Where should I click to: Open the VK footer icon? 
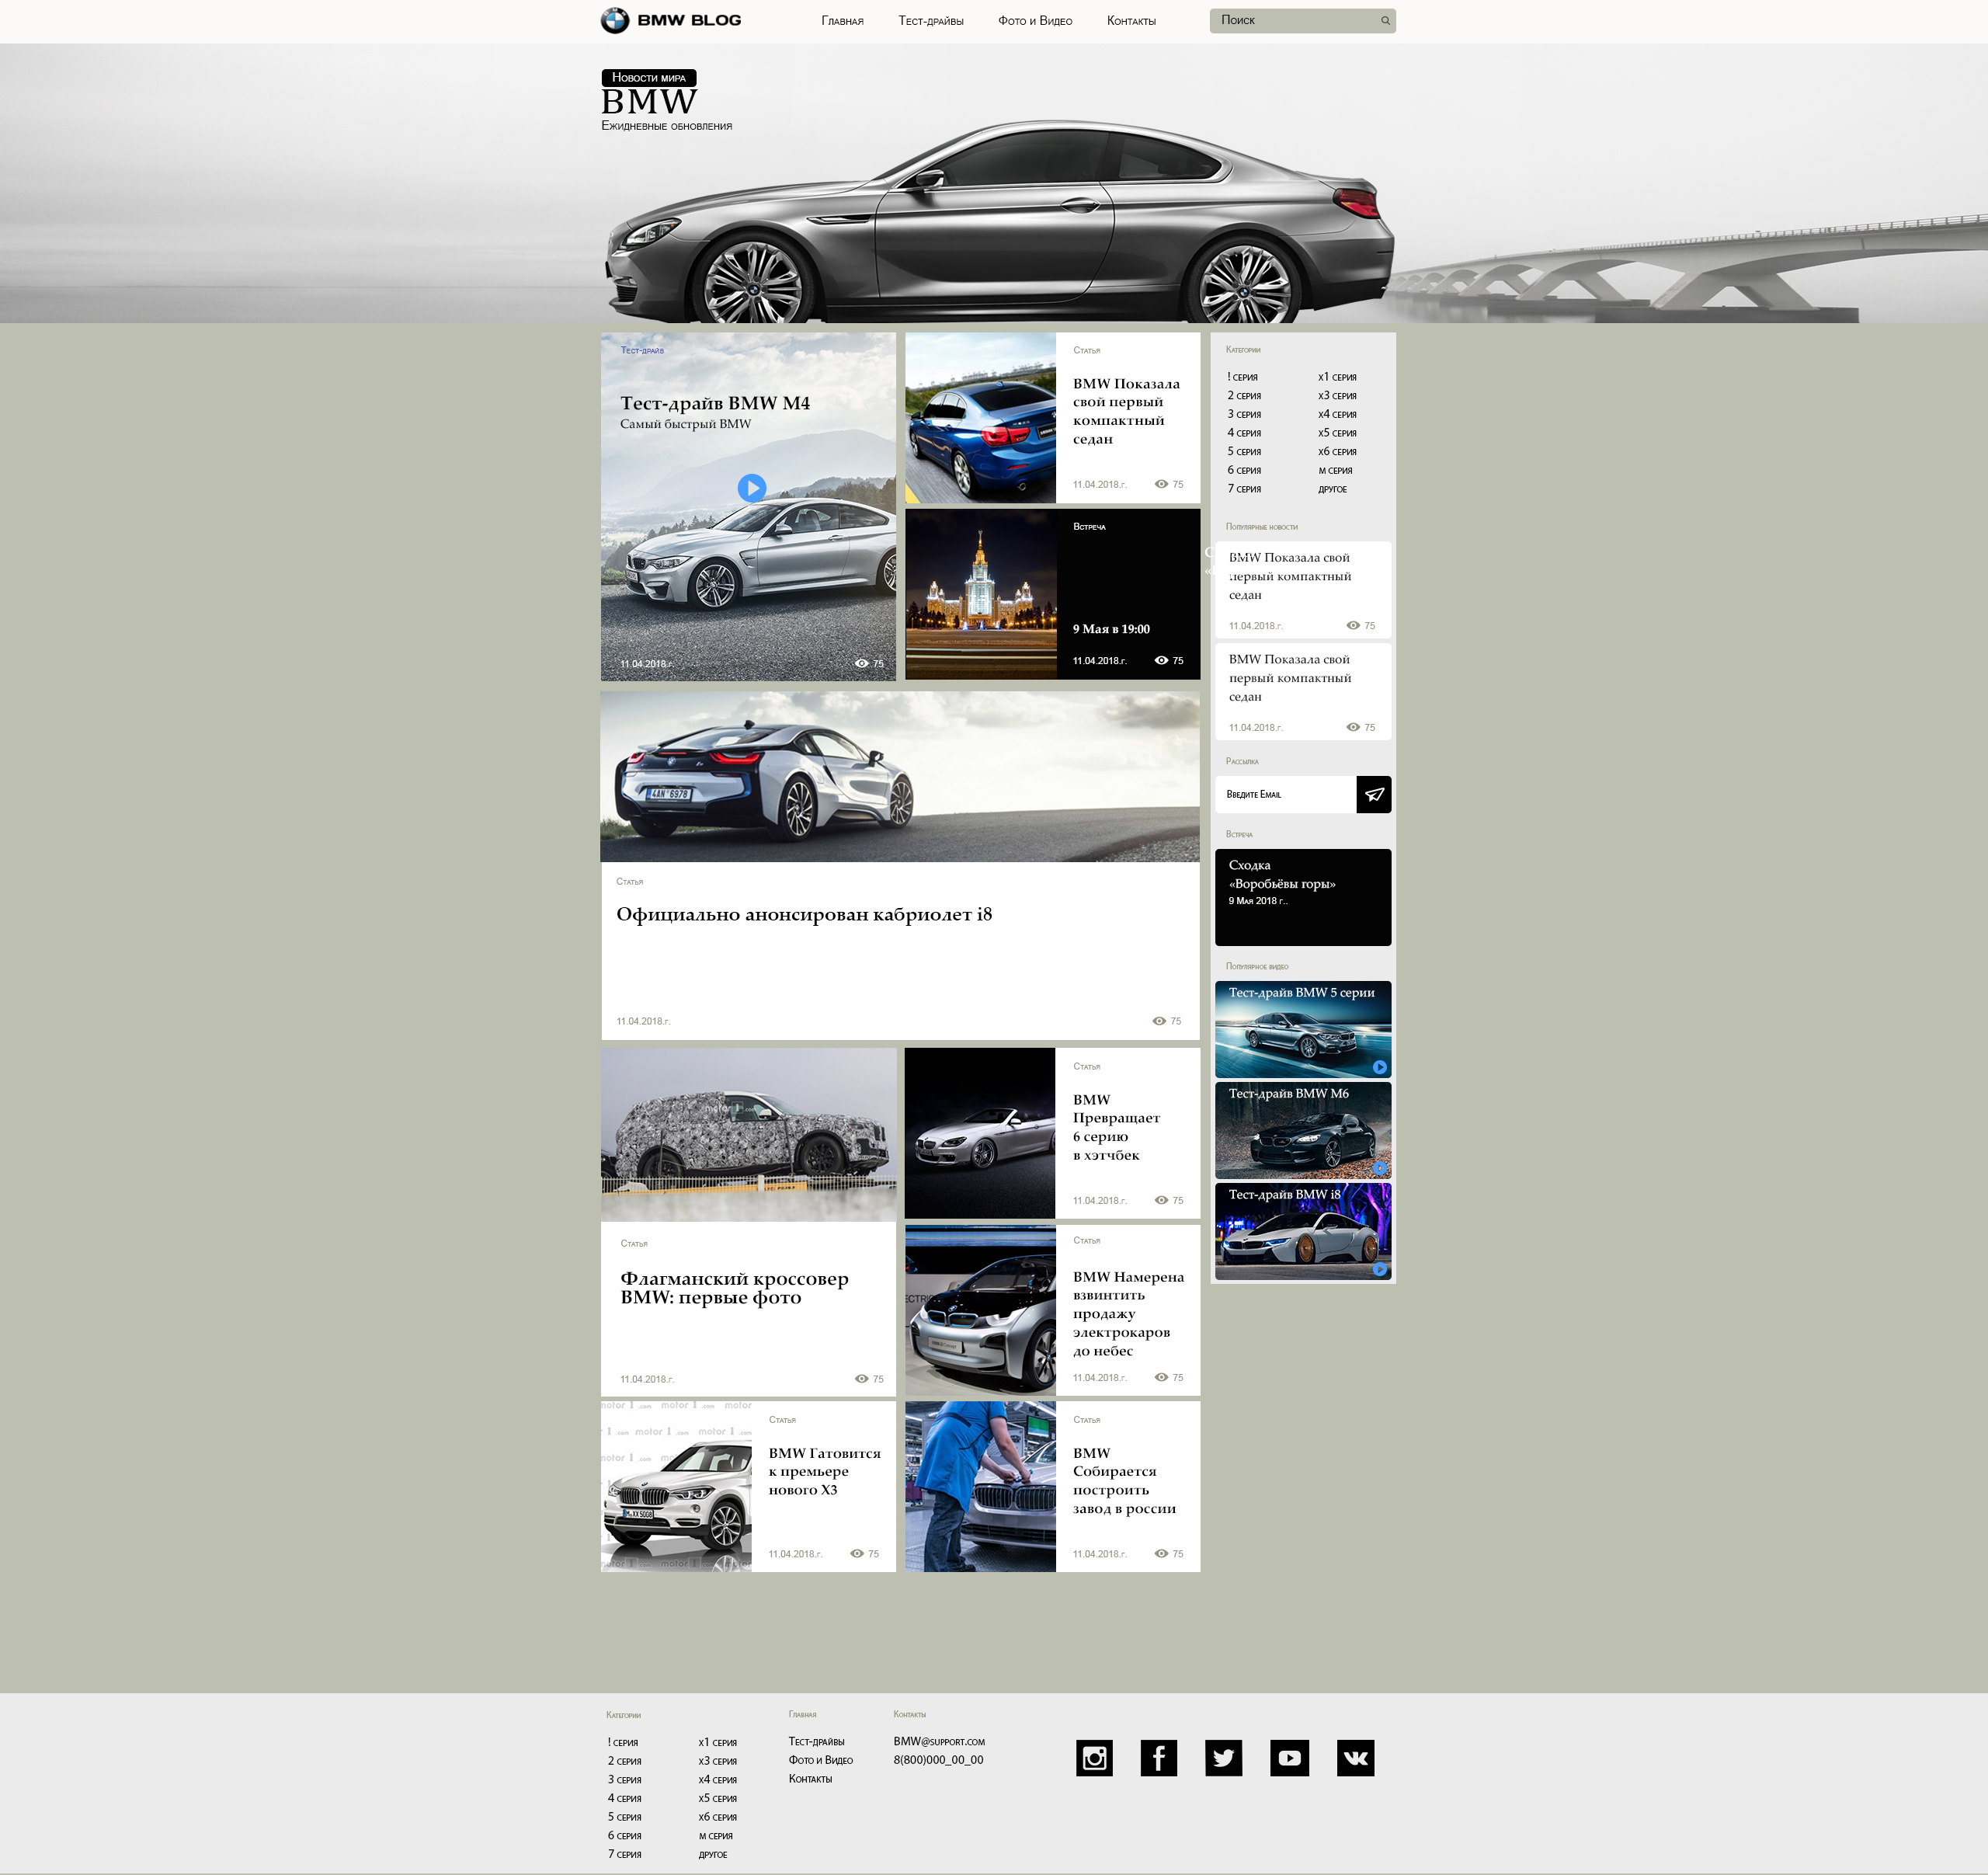pos(1356,1758)
